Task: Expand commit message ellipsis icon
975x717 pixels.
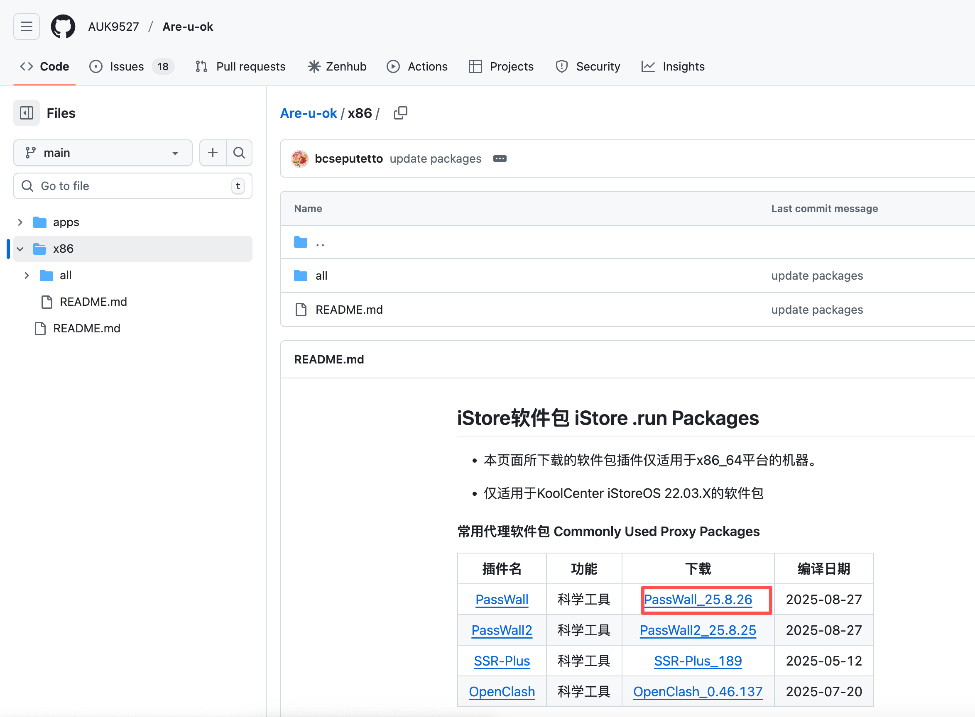Action: click(x=500, y=159)
